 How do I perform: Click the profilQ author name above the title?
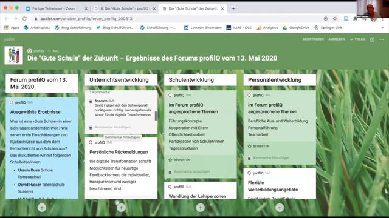point(38,51)
